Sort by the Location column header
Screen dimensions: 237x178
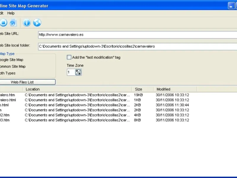[77, 89]
